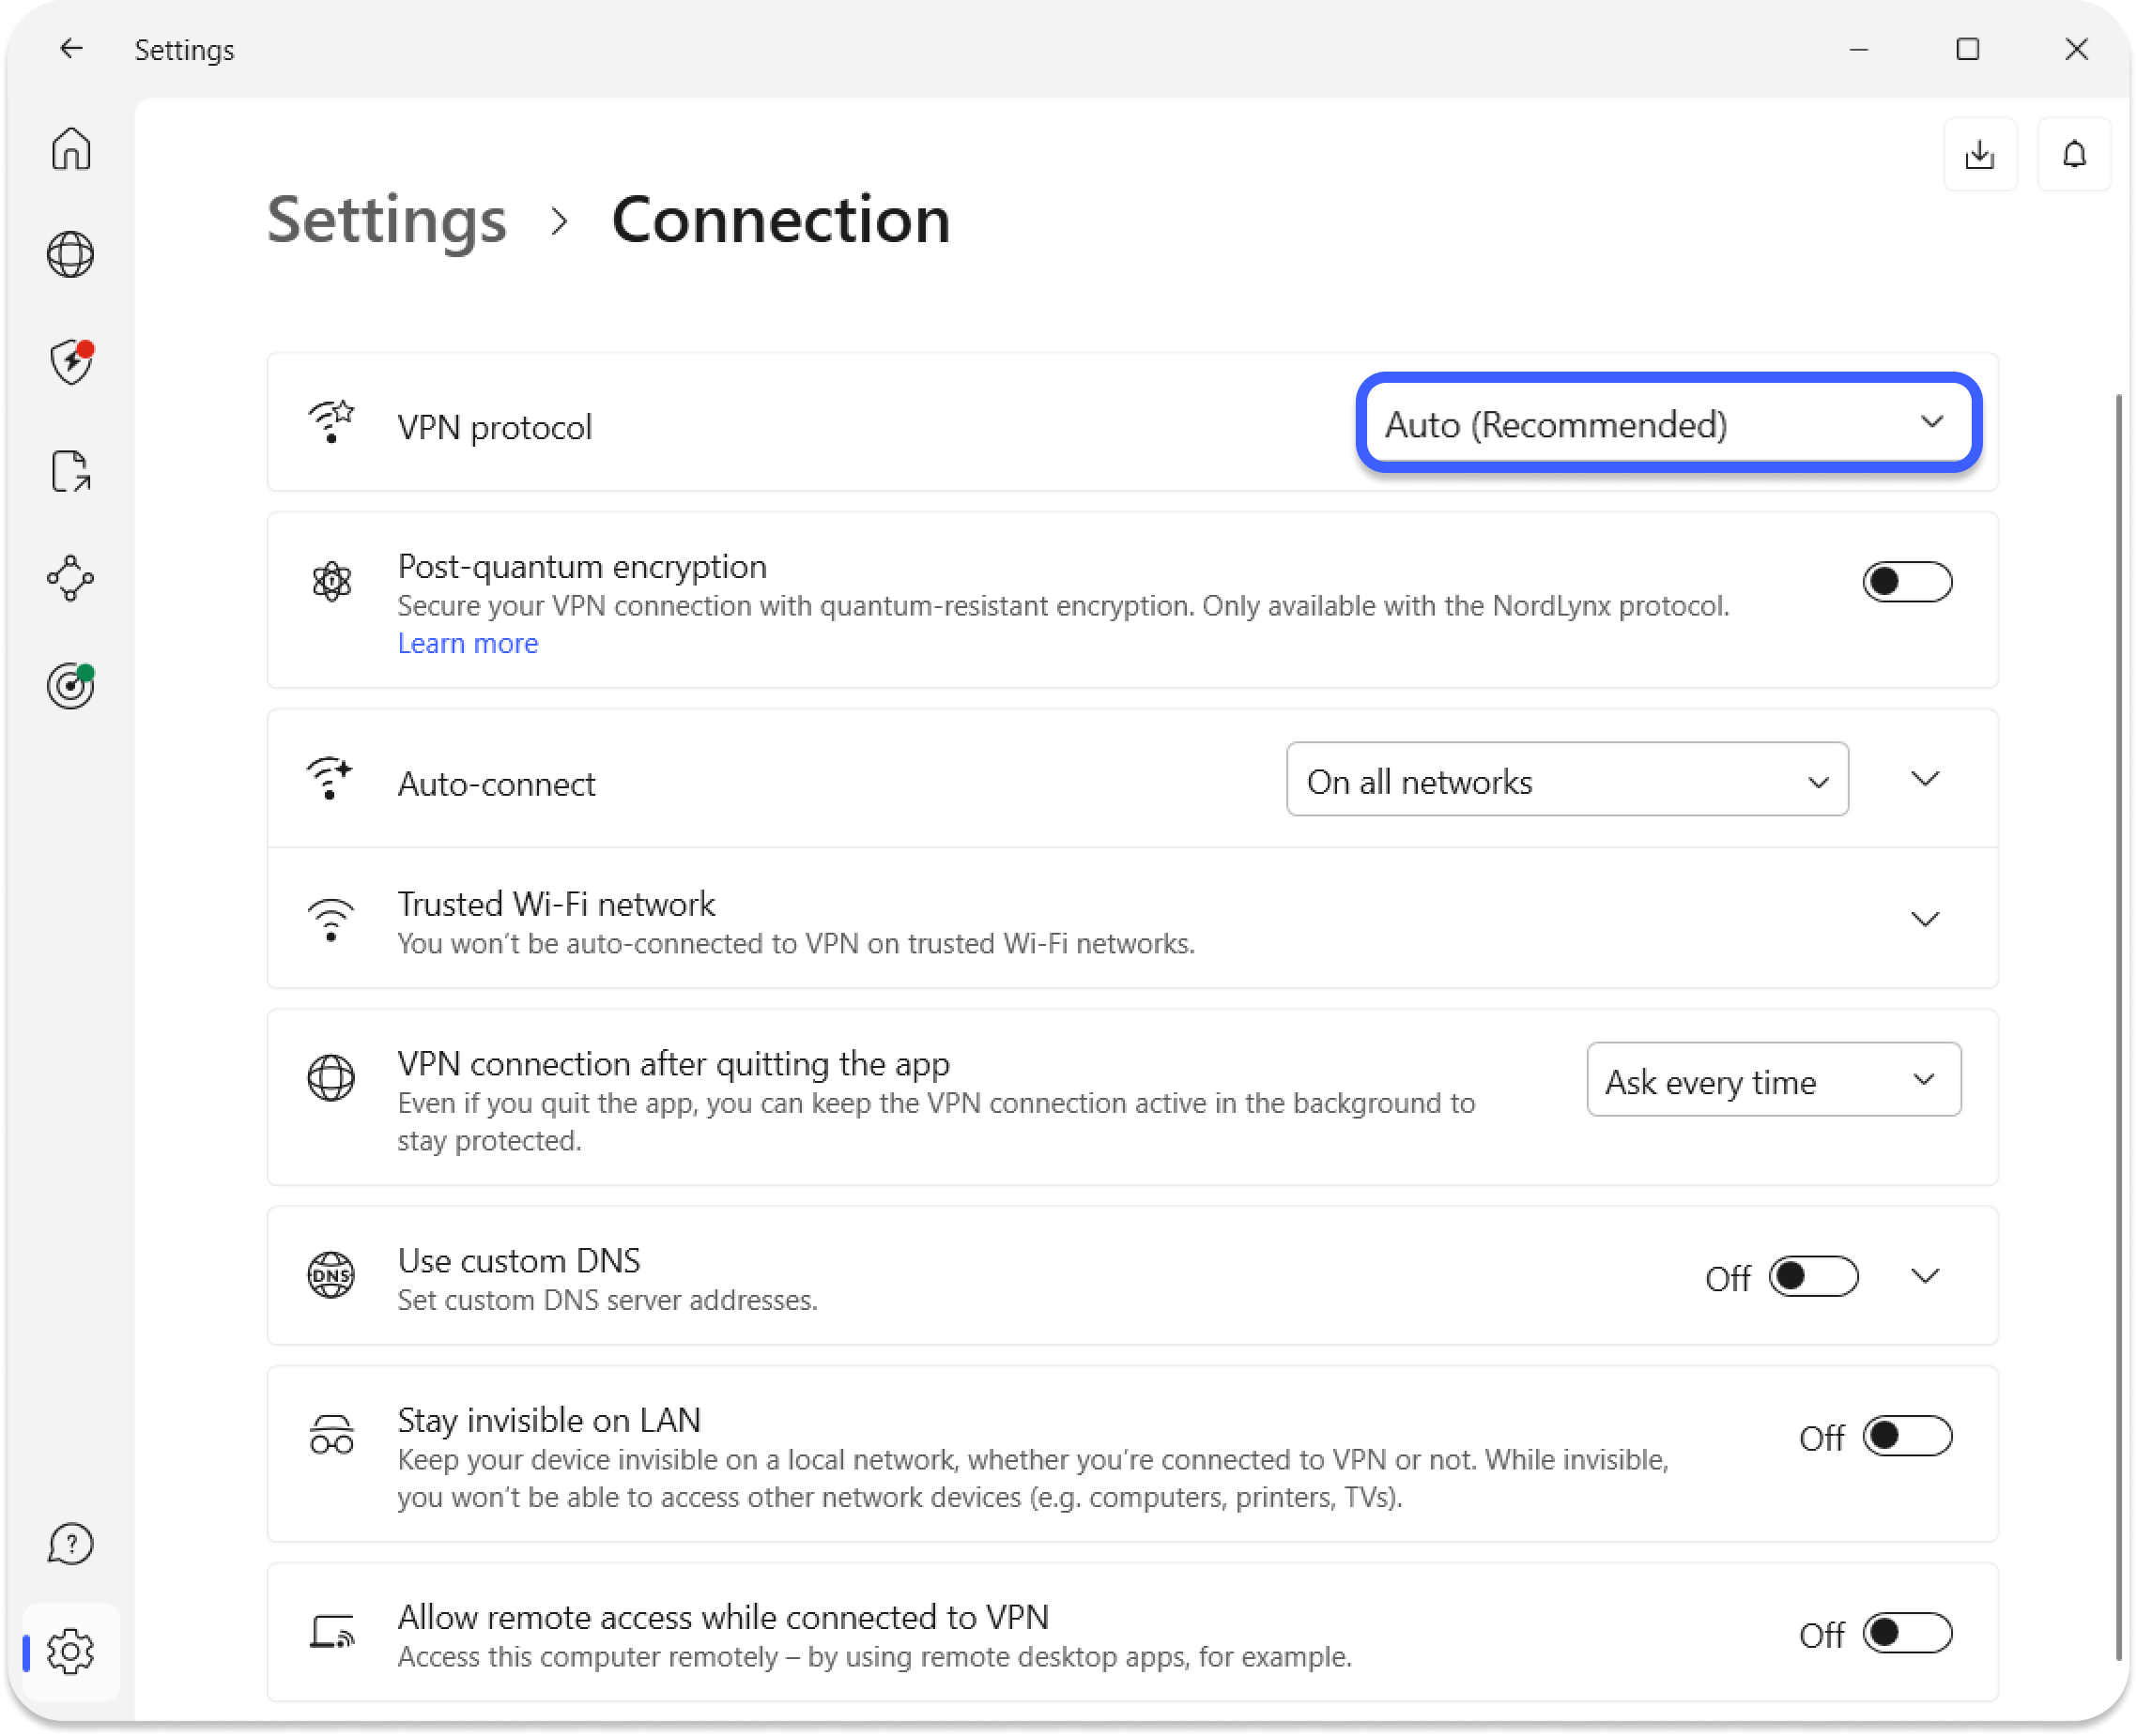Open the target icon with green dot
Screen dimensions: 2137x1736
click(71, 686)
